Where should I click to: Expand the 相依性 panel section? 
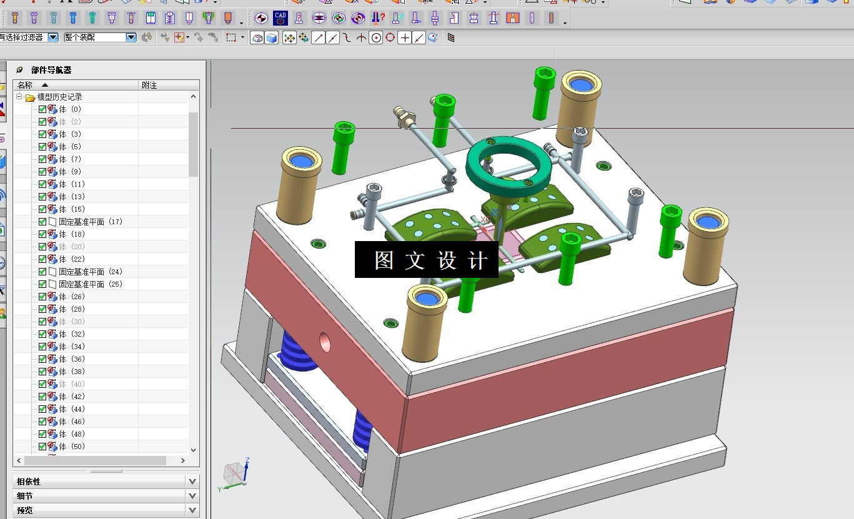point(192,482)
